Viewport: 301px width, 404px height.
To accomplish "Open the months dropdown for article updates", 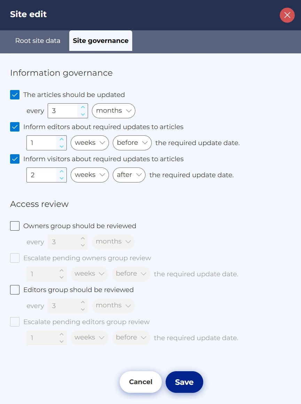I will [x=113, y=111].
